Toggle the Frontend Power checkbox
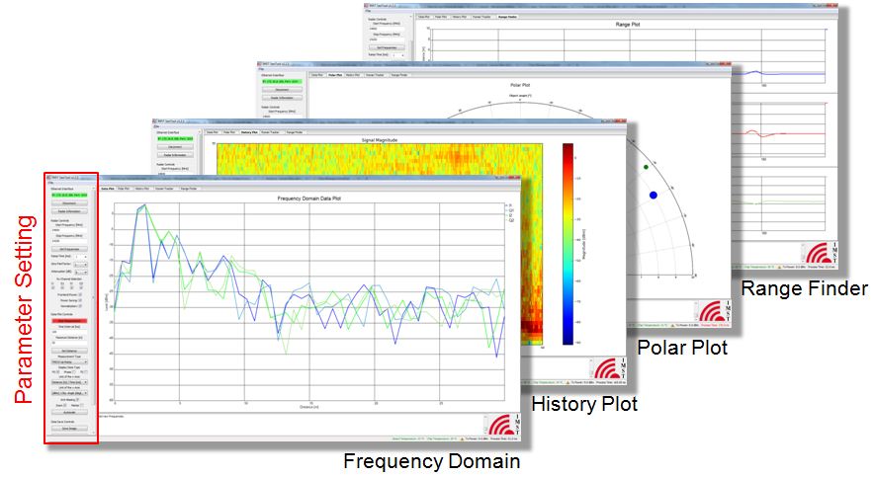 point(80,294)
